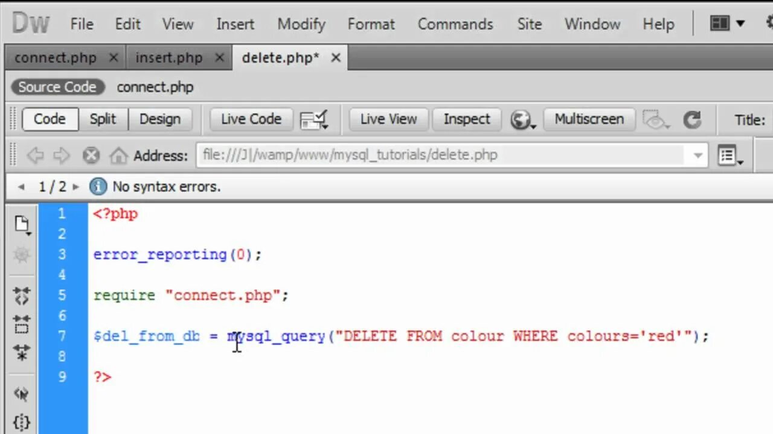
Task: Click the browser back arrow
Action: (x=35, y=156)
